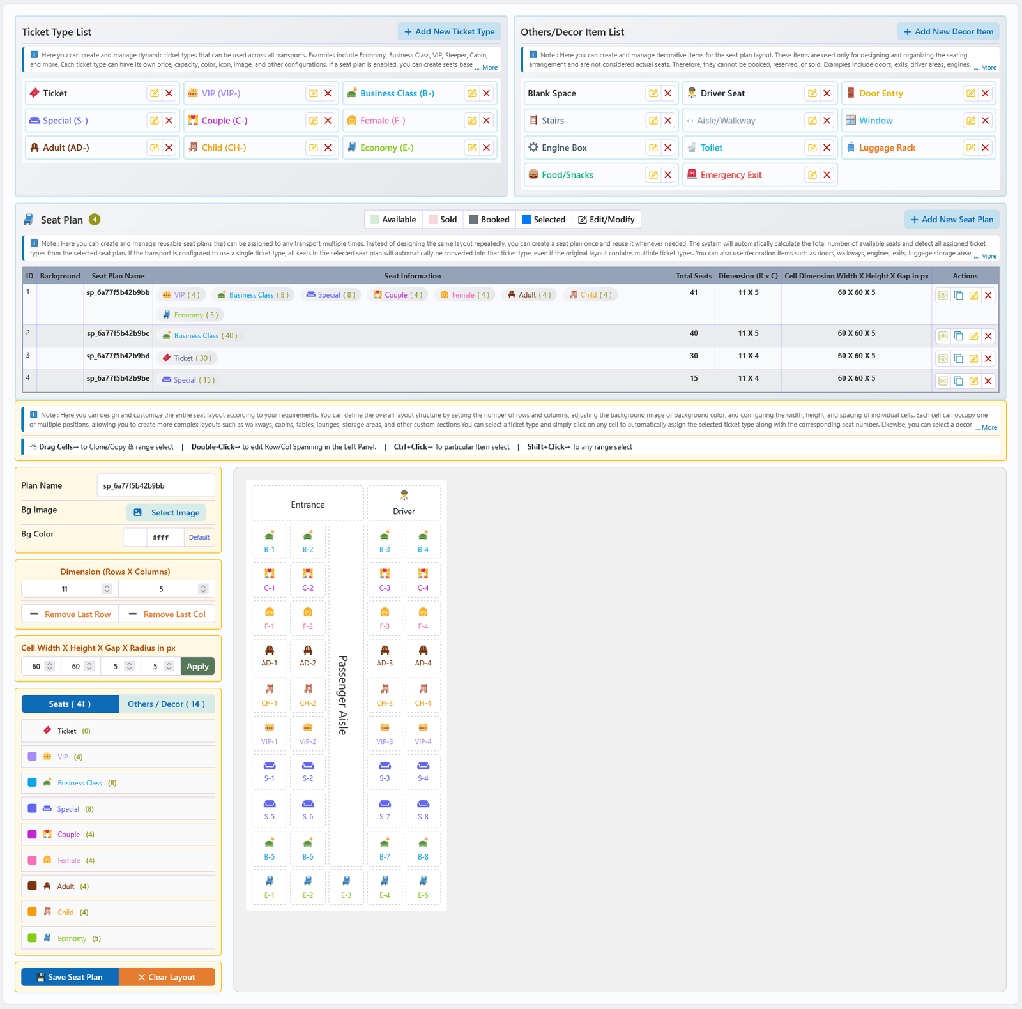Select the Available status legend

tap(393, 220)
